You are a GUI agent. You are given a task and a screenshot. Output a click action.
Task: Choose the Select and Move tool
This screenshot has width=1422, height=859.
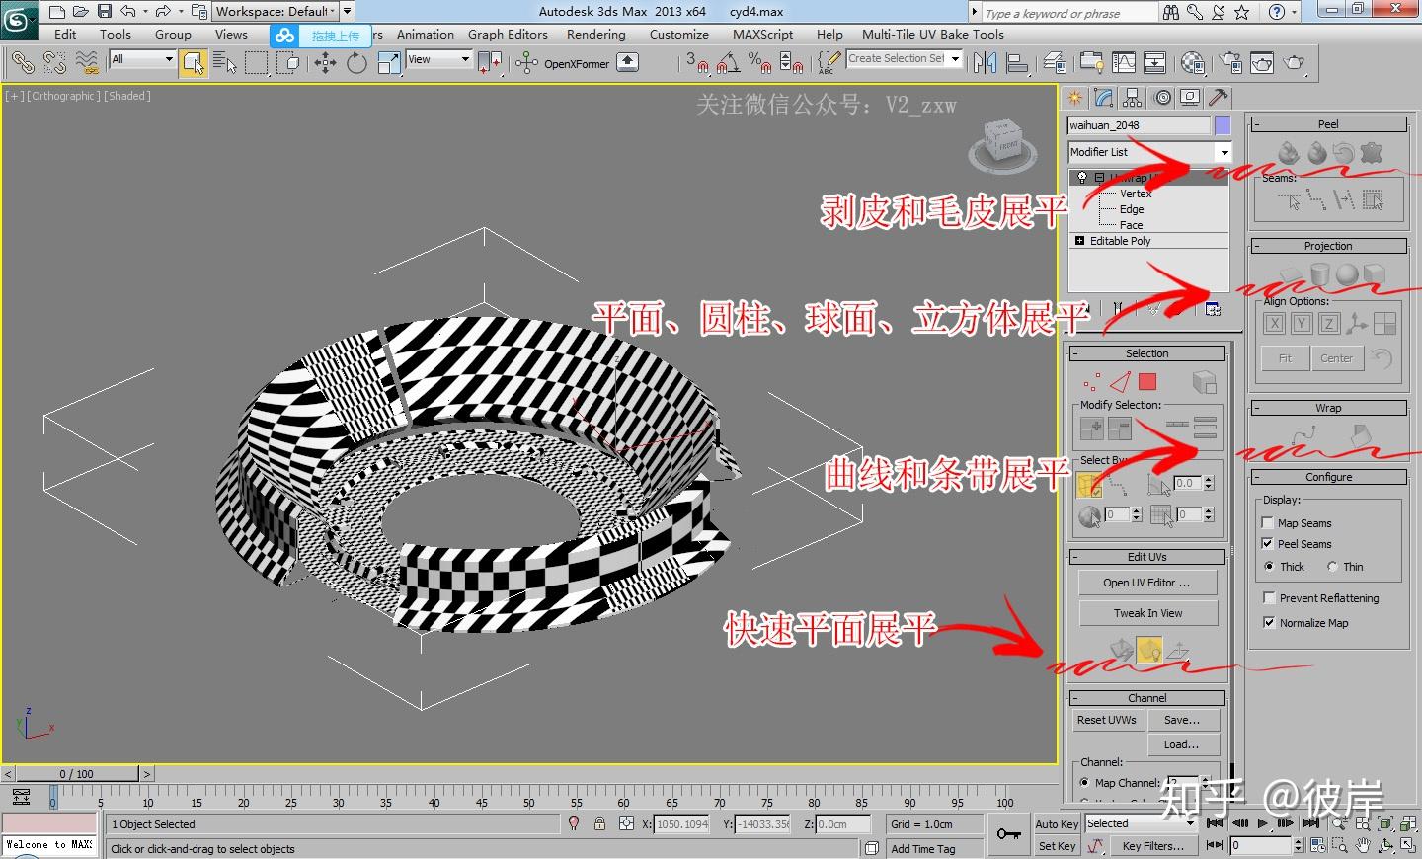325,63
